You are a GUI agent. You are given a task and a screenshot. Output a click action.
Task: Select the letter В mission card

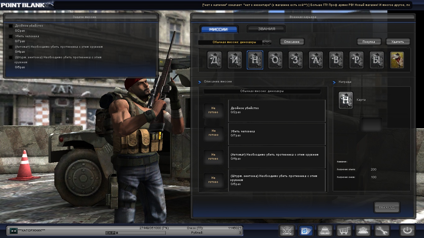pyautogui.click(x=336, y=60)
